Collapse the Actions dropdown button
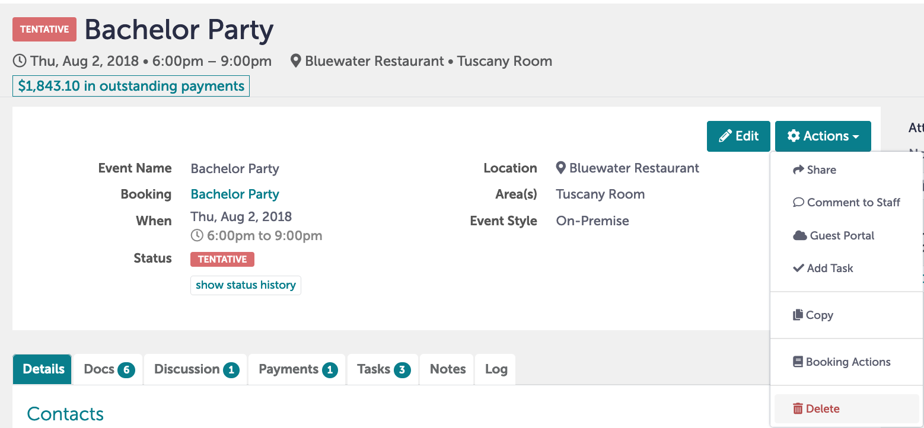 click(823, 136)
